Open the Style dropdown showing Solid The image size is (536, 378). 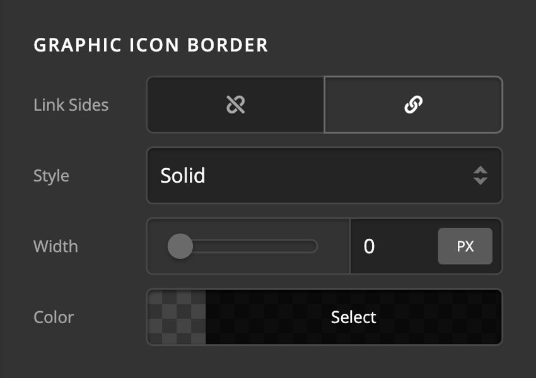point(324,176)
